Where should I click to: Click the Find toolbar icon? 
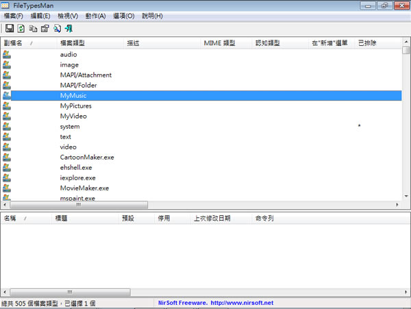tap(57, 28)
